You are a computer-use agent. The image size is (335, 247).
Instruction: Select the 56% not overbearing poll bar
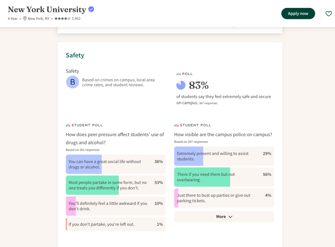coord(224,177)
